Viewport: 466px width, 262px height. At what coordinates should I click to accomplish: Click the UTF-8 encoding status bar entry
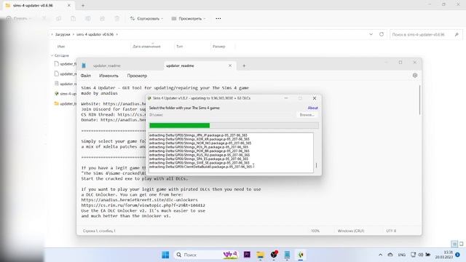point(391,231)
